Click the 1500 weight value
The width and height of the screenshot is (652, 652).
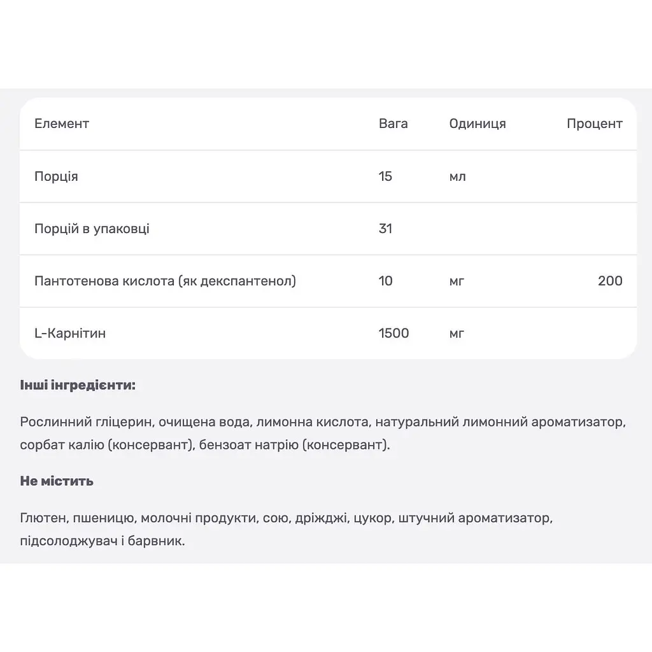tap(393, 333)
